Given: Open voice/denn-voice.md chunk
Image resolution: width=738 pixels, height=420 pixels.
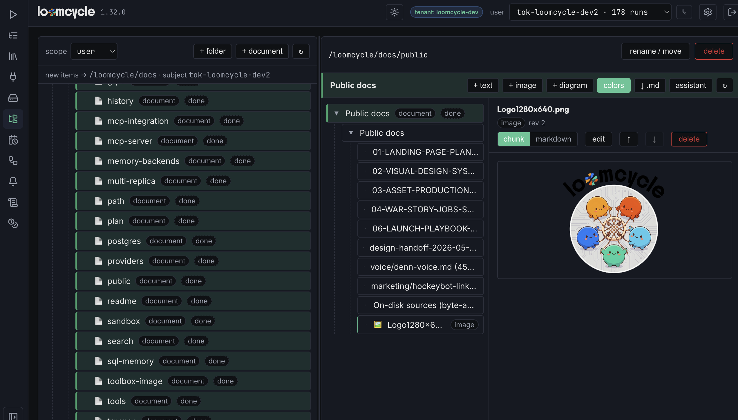Looking at the screenshot, I should [420, 267].
